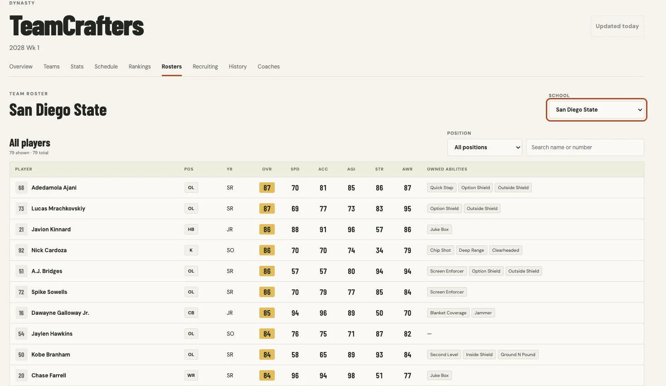Select player Lucas Mrachkovskiy

tap(58, 209)
